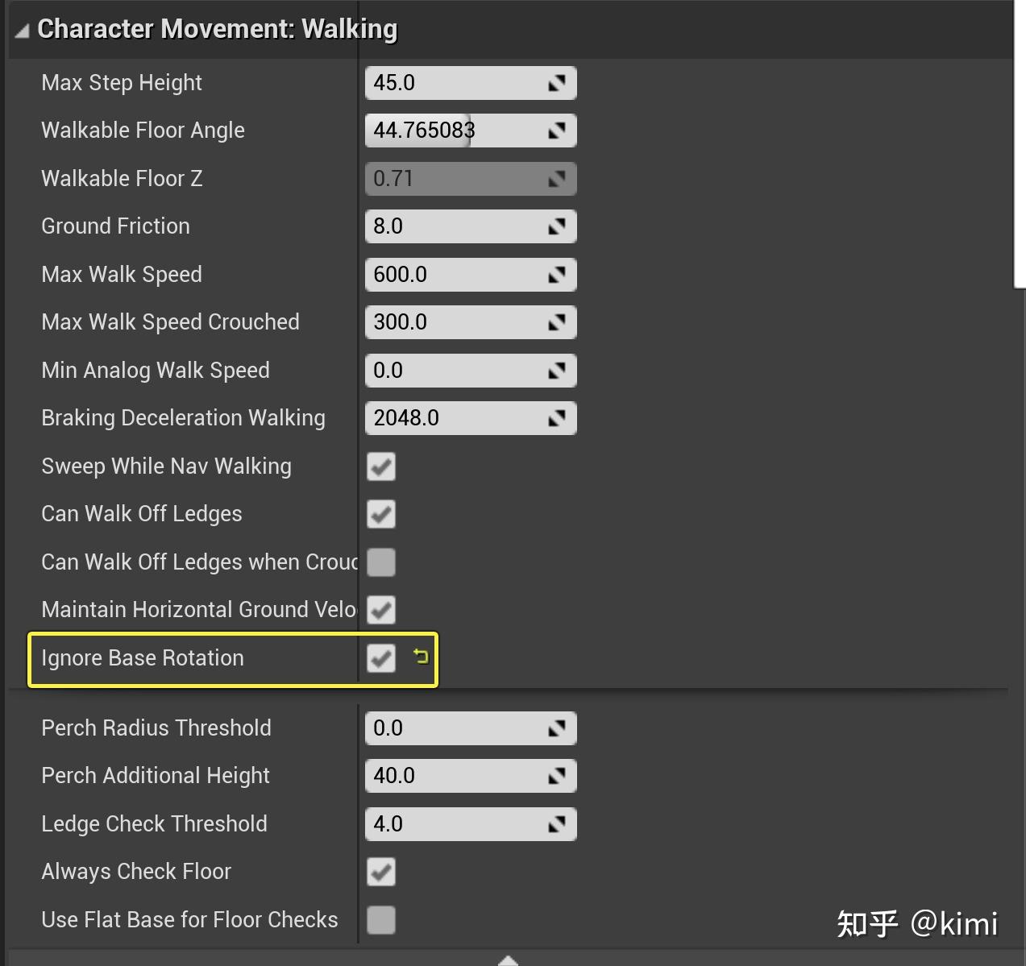Click the expander arrow at panel bottom
This screenshot has width=1026, height=966.
click(x=508, y=960)
